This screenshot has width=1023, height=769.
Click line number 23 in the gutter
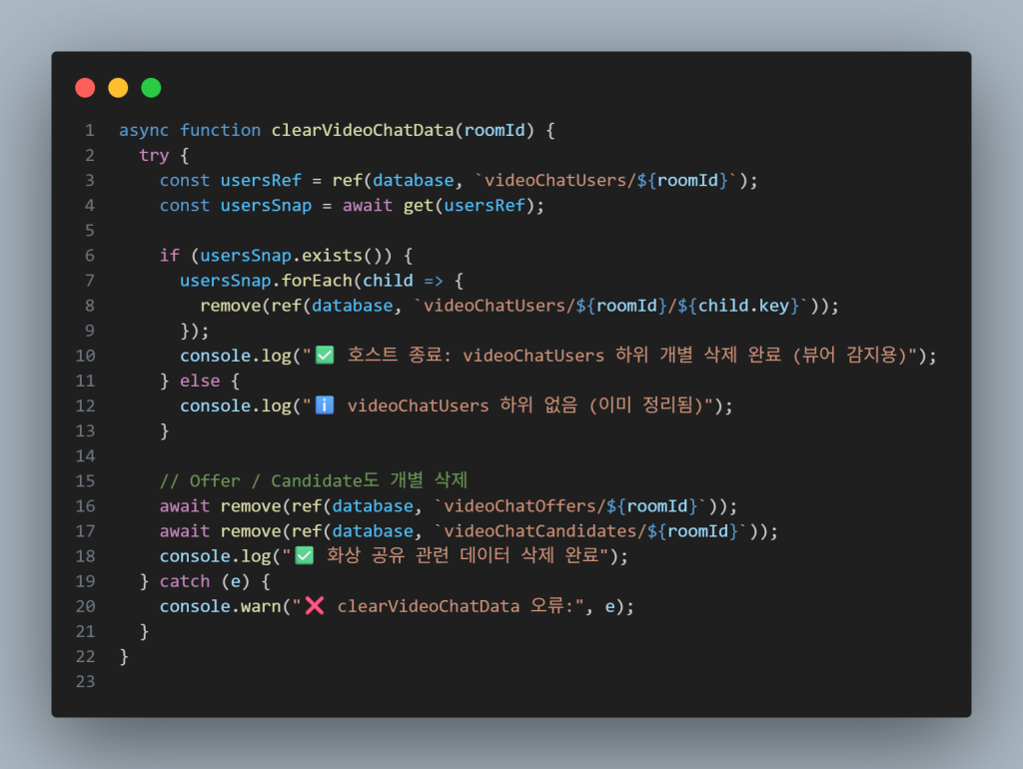click(x=86, y=681)
